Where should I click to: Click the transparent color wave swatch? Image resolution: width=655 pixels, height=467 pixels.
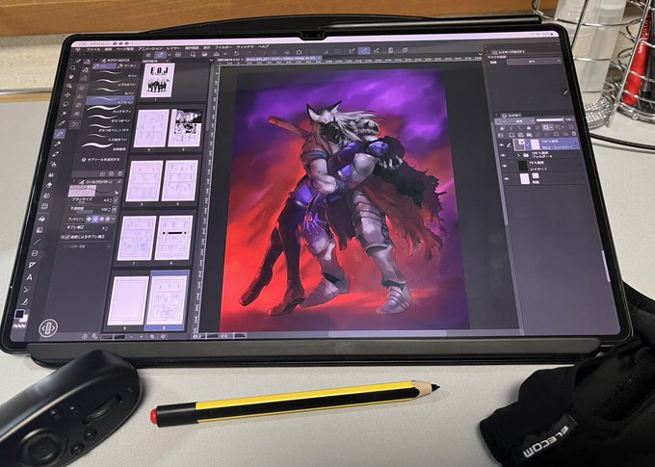(21, 324)
